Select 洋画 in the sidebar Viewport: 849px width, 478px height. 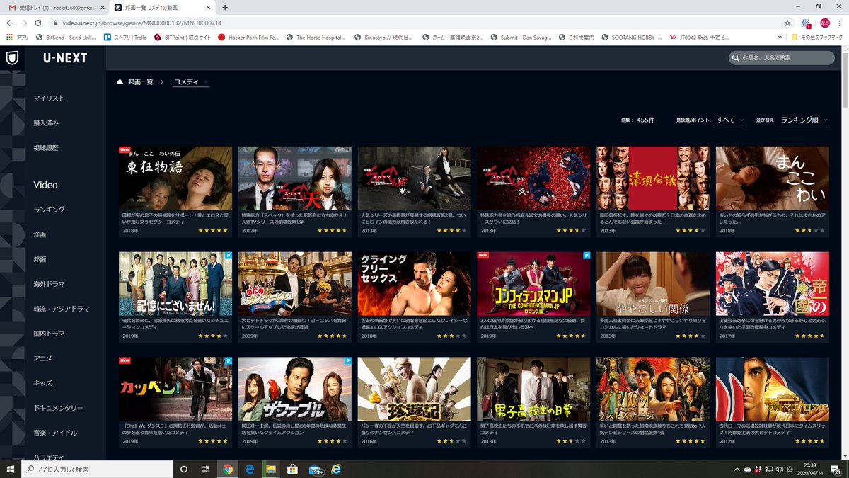coord(40,234)
